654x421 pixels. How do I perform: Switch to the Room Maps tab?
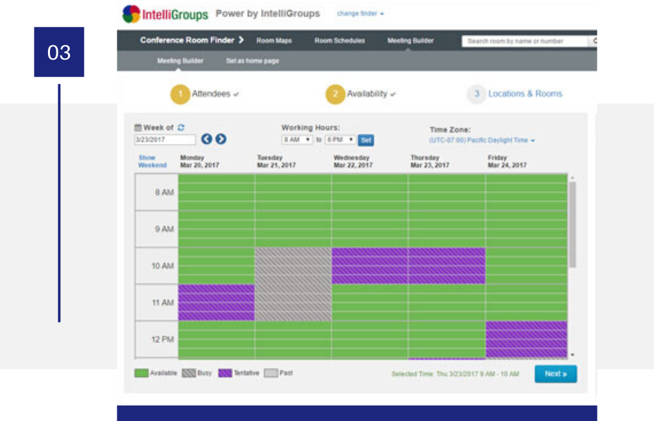click(x=274, y=41)
